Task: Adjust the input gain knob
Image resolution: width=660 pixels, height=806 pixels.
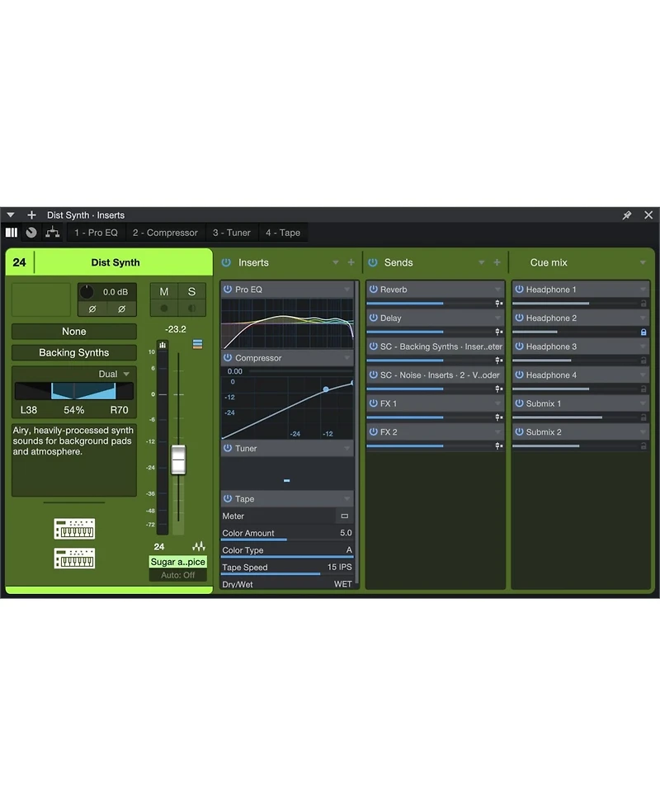Action: click(87, 291)
